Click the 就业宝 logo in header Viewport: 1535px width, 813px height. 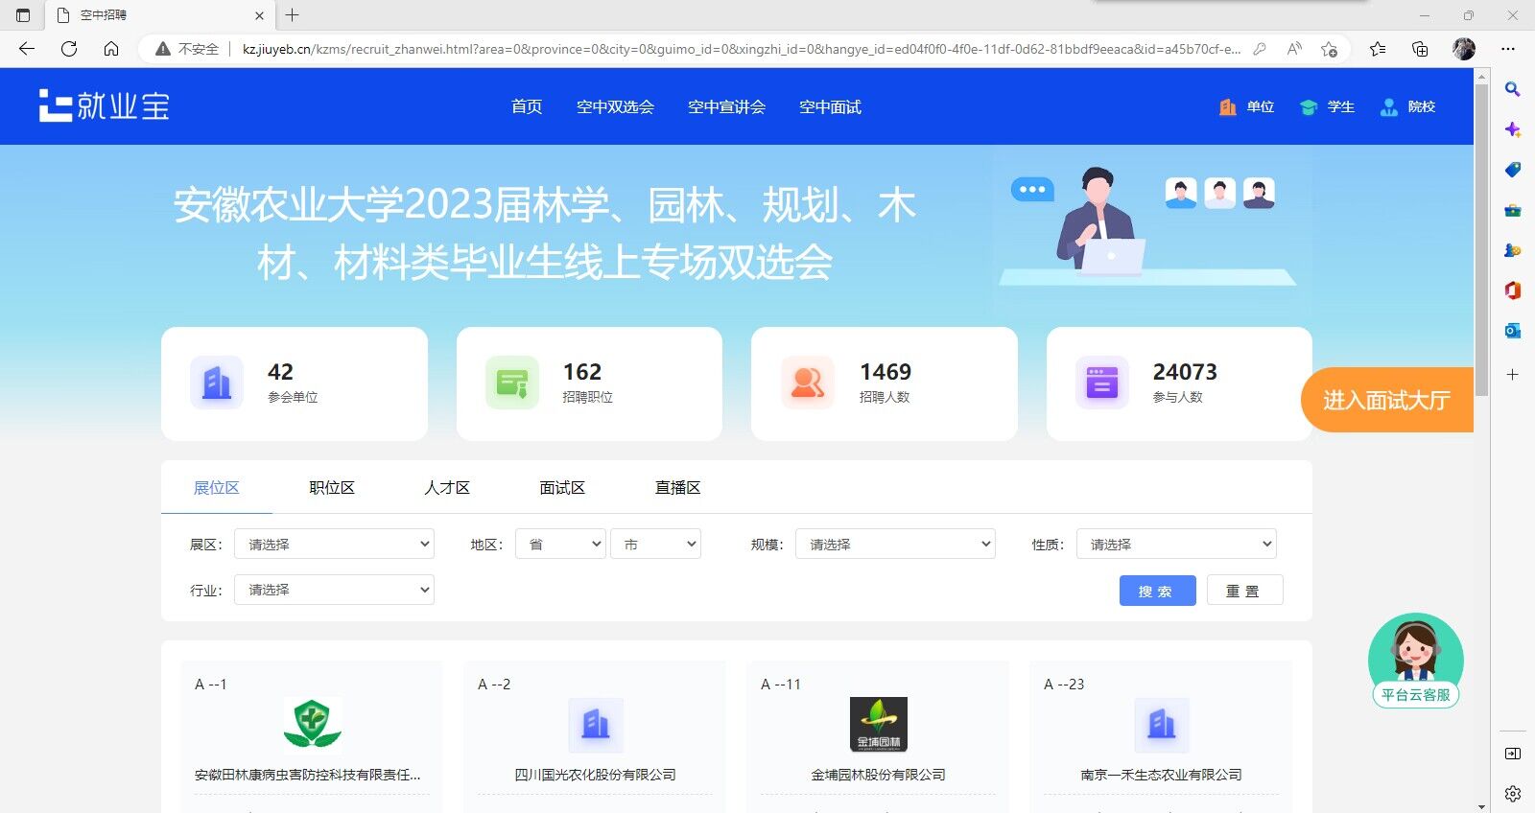(x=104, y=106)
